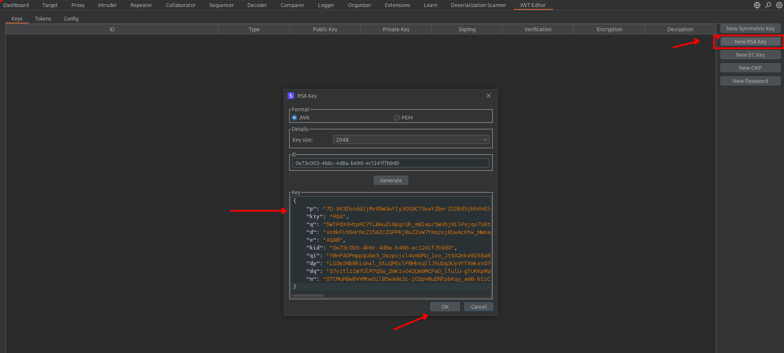
Task: Click the key ID input field
Action: pos(391,163)
